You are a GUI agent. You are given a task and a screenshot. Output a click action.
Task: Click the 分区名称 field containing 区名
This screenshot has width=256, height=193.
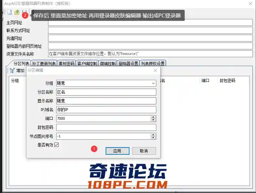pyautogui.click(x=106, y=92)
